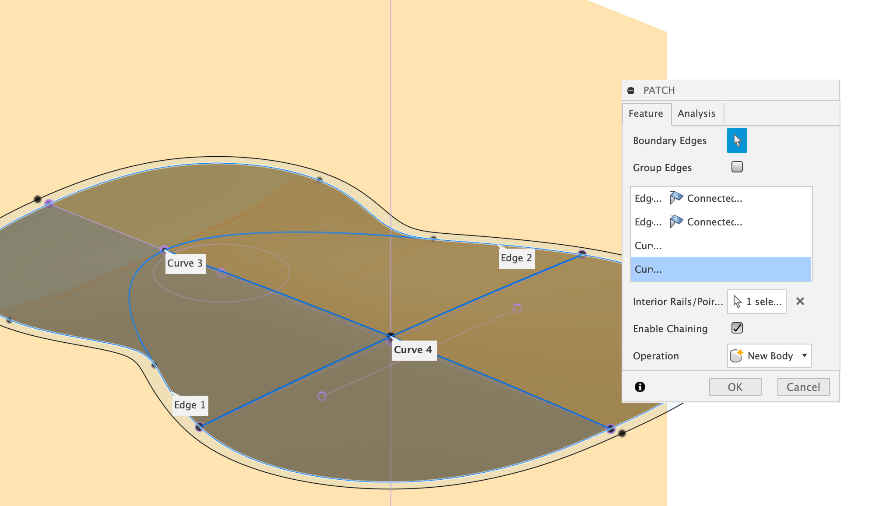This screenshot has width=879, height=506.
Task: Click Connected icon in first Edge row
Action: (676, 198)
